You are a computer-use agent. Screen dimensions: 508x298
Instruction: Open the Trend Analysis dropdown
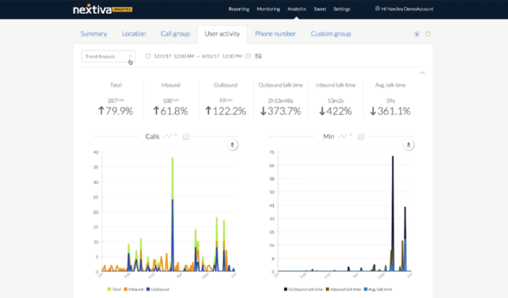(x=108, y=56)
